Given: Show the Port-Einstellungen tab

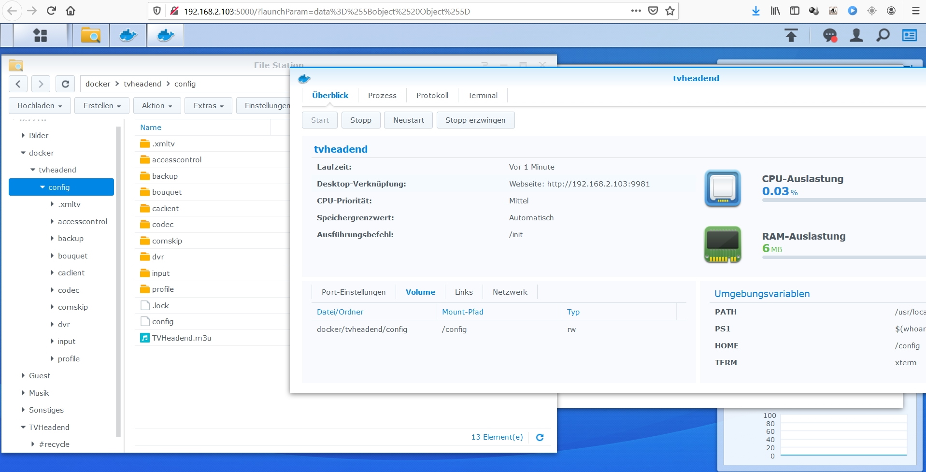Looking at the screenshot, I should [x=354, y=292].
